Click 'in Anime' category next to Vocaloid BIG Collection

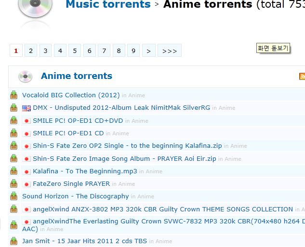click(x=133, y=95)
